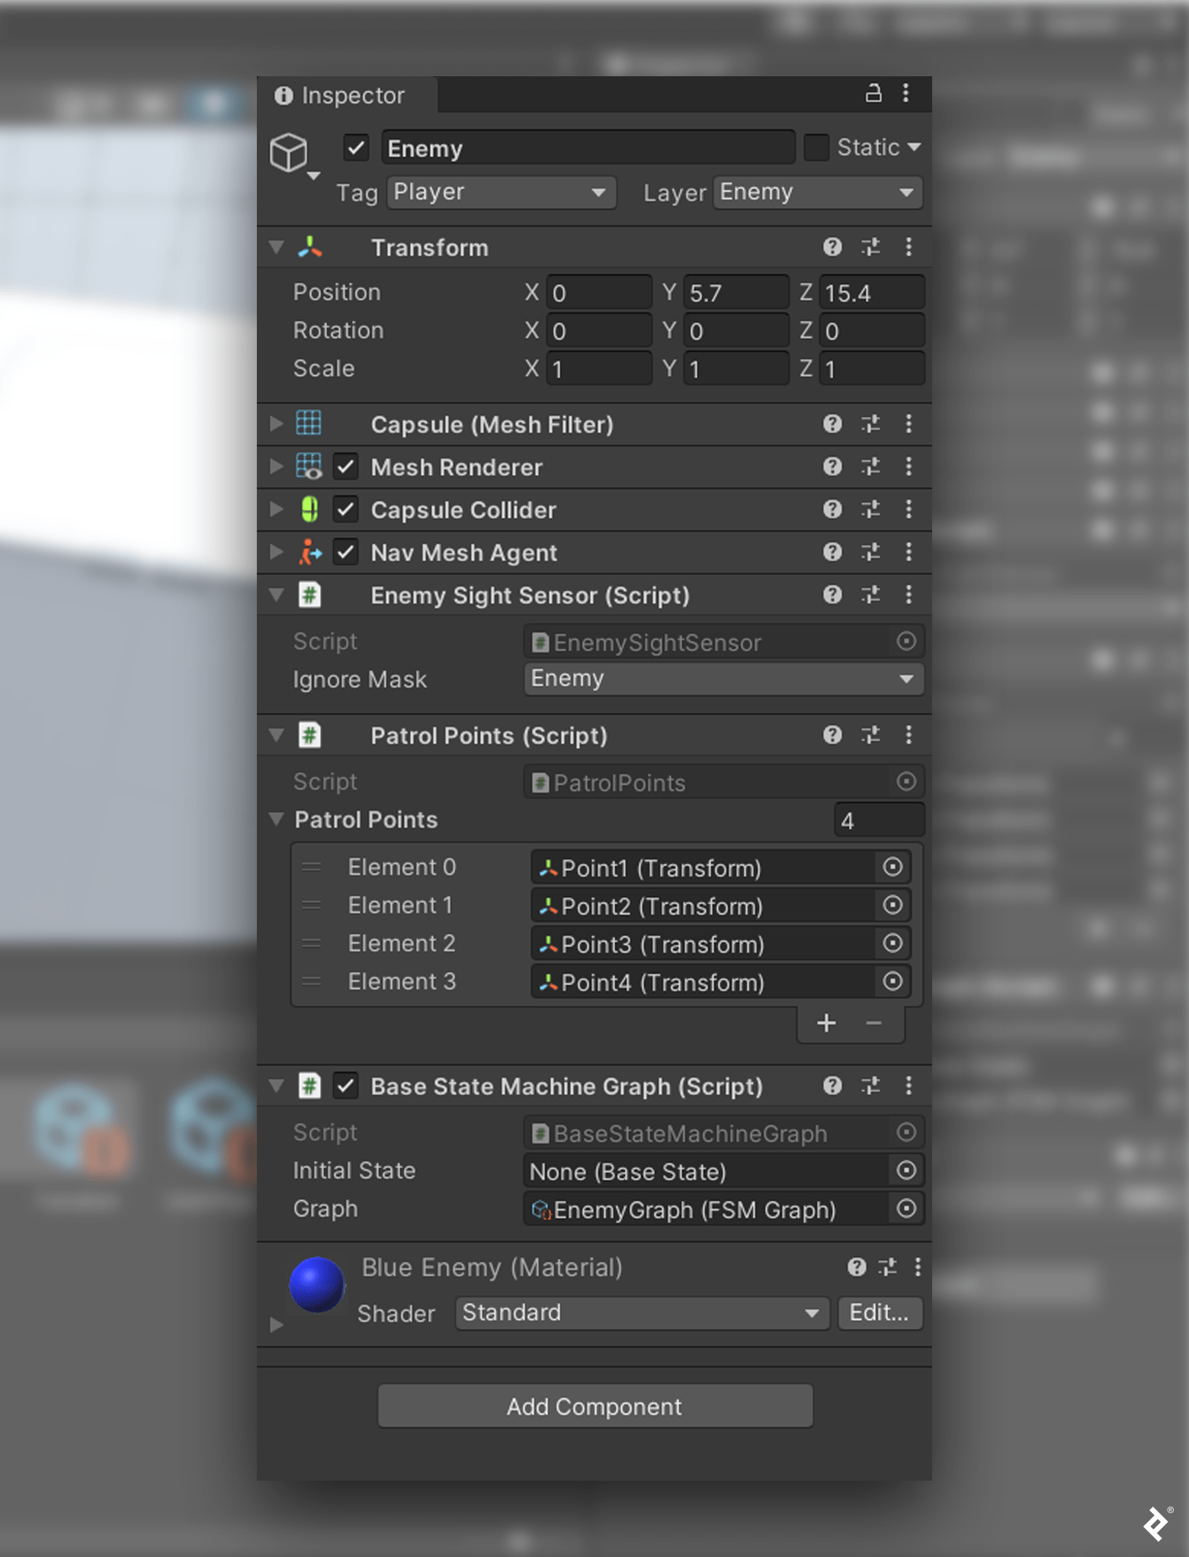Click the GameObject cube icon picker
Image resolution: width=1189 pixels, height=1557 pixels.
coord(290,153)
